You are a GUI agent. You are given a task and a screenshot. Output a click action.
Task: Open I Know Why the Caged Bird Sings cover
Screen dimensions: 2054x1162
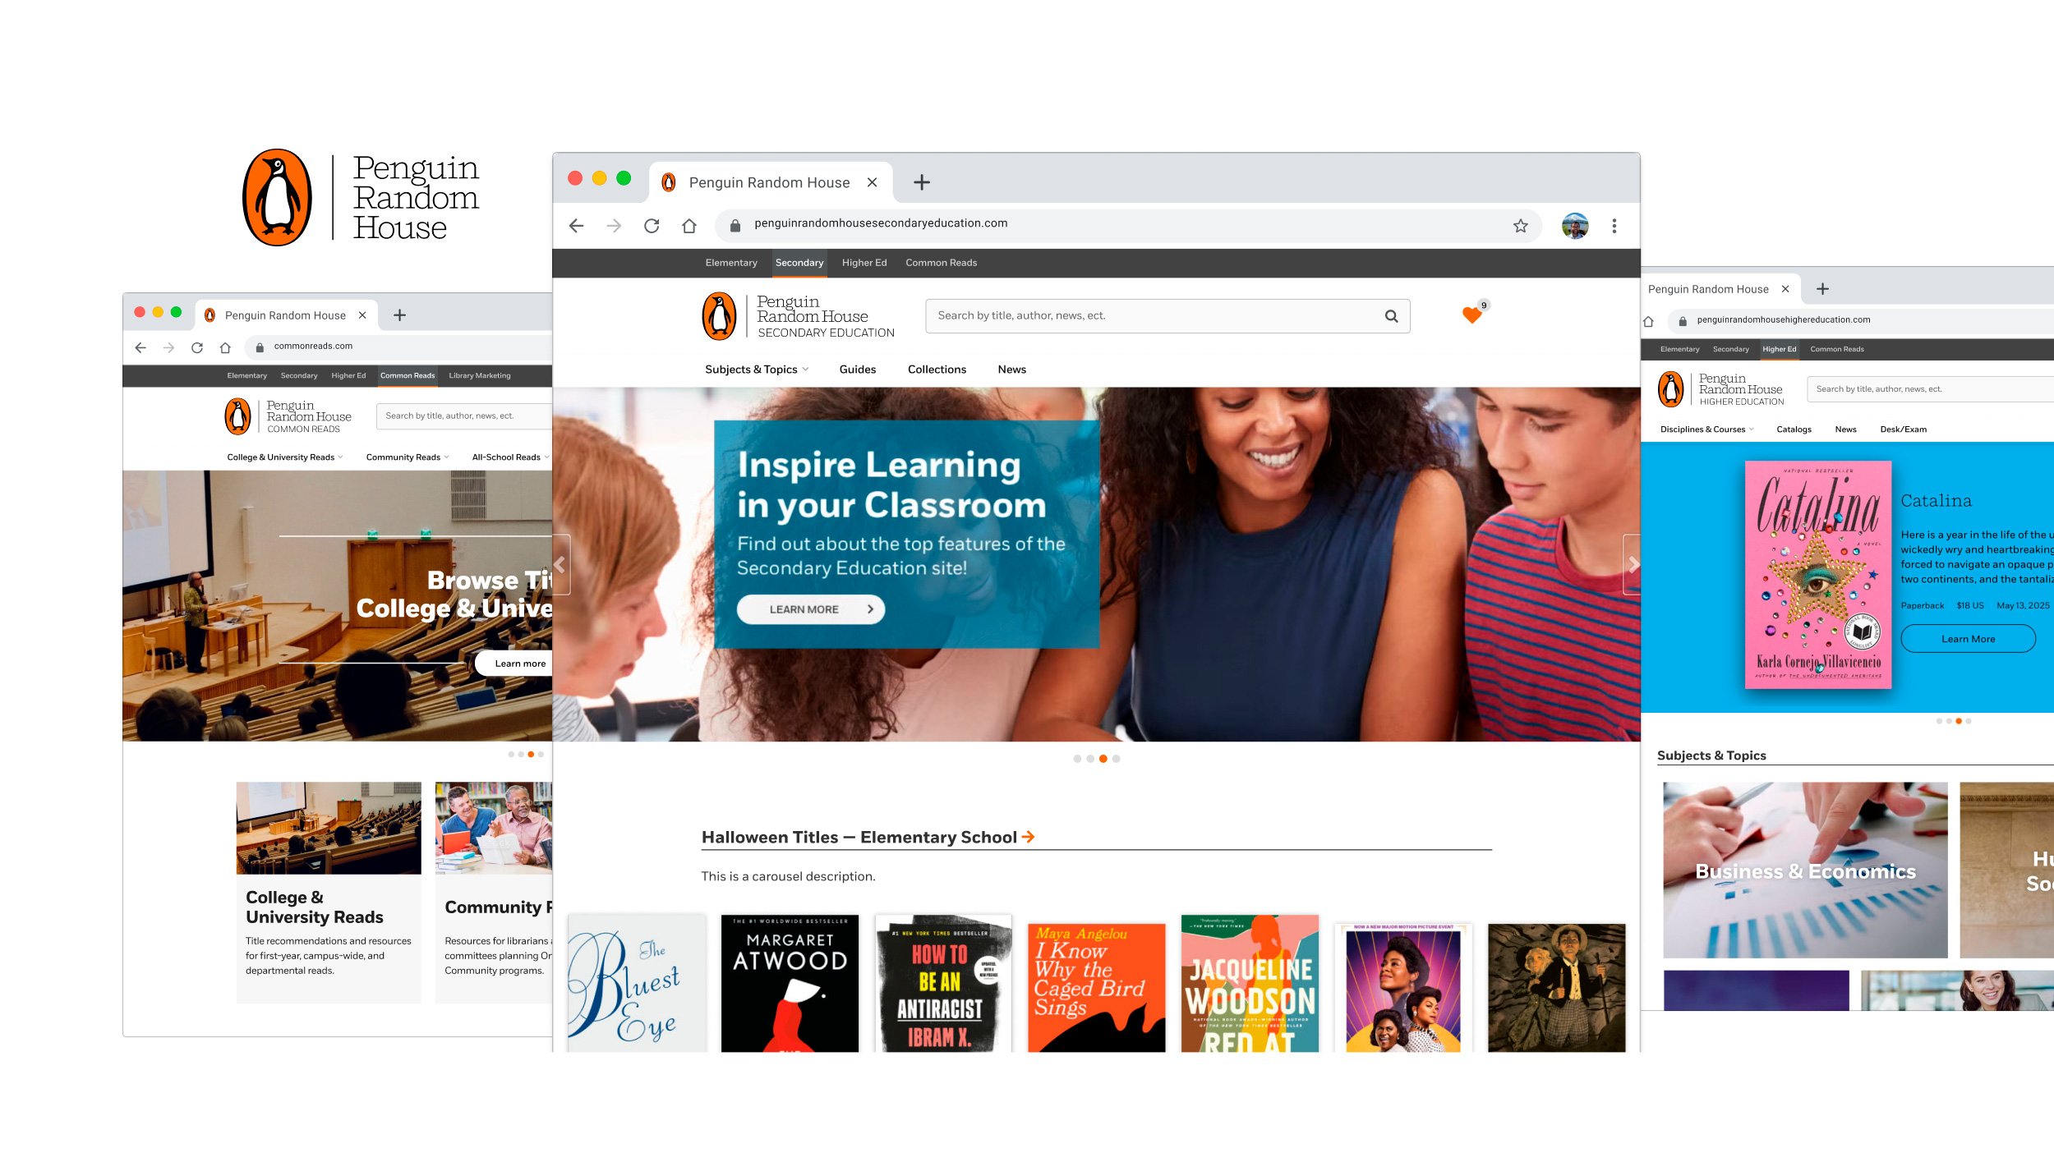coord(1097,987)
